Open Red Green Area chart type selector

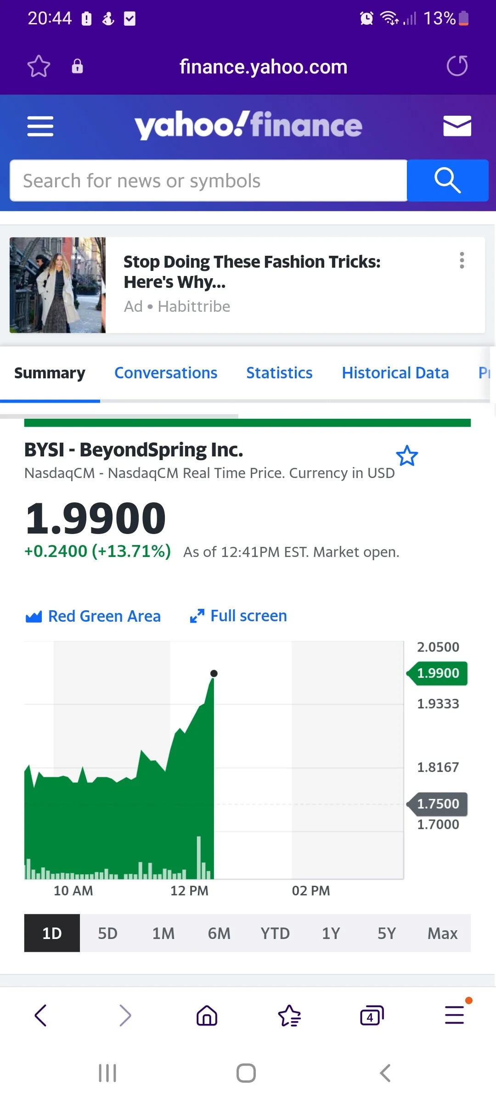click(93, 616)
